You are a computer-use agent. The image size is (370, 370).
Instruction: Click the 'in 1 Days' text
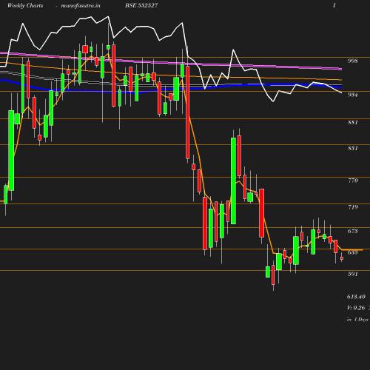click(x=357, y=320)
